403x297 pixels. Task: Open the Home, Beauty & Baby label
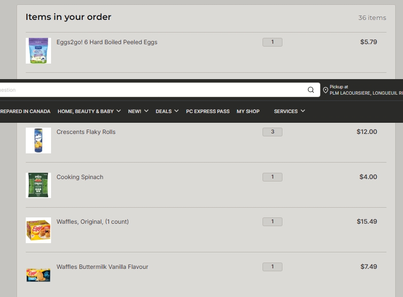[86, 111]
